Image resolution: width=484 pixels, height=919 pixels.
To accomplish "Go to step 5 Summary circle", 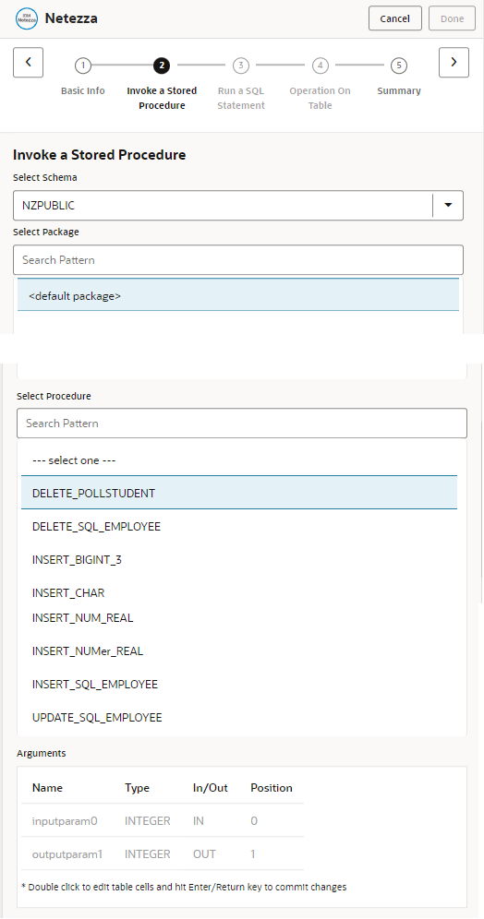I will pyautogui.click(x=399, y=66).
